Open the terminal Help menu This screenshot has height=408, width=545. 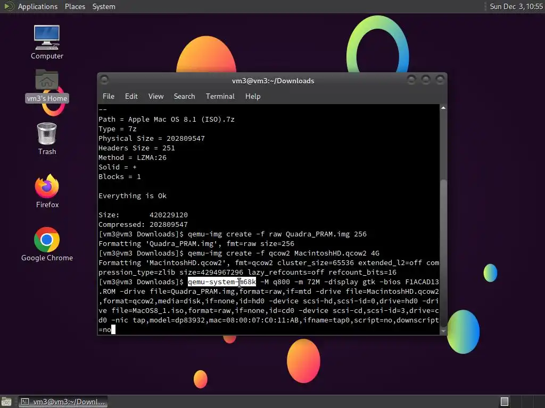[x=253, y=97]
